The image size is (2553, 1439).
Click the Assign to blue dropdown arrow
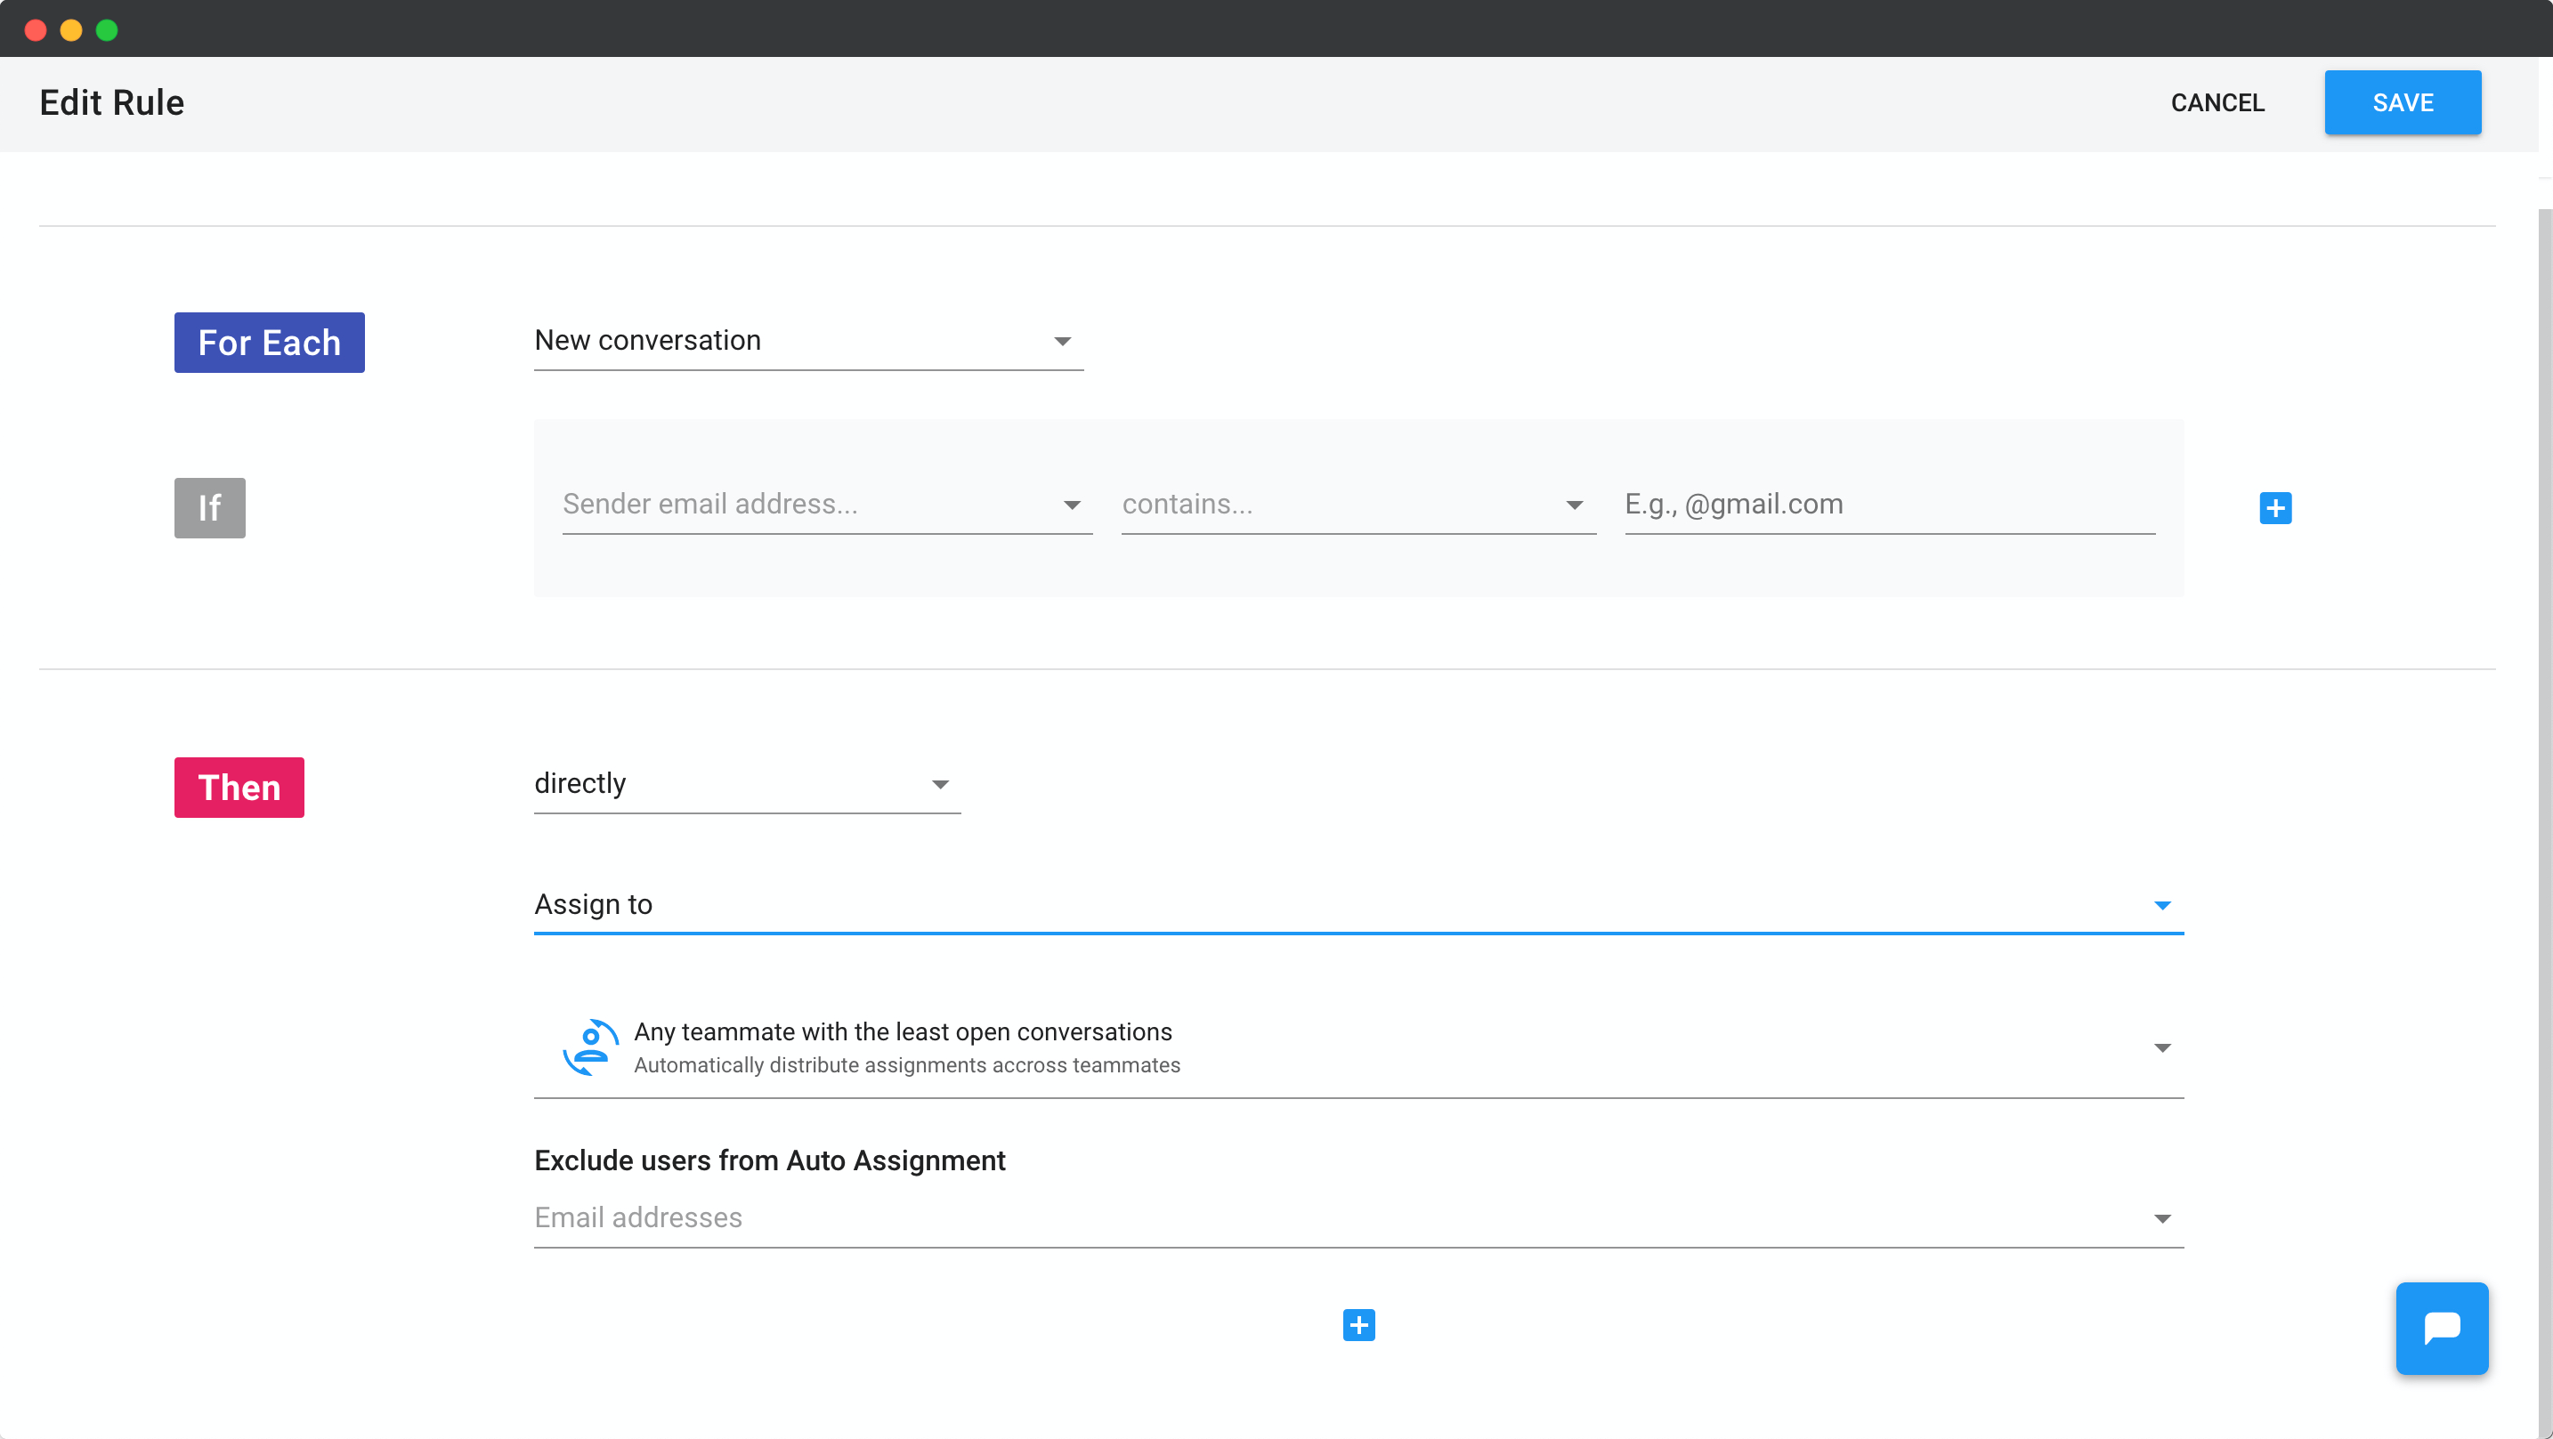2161,905
